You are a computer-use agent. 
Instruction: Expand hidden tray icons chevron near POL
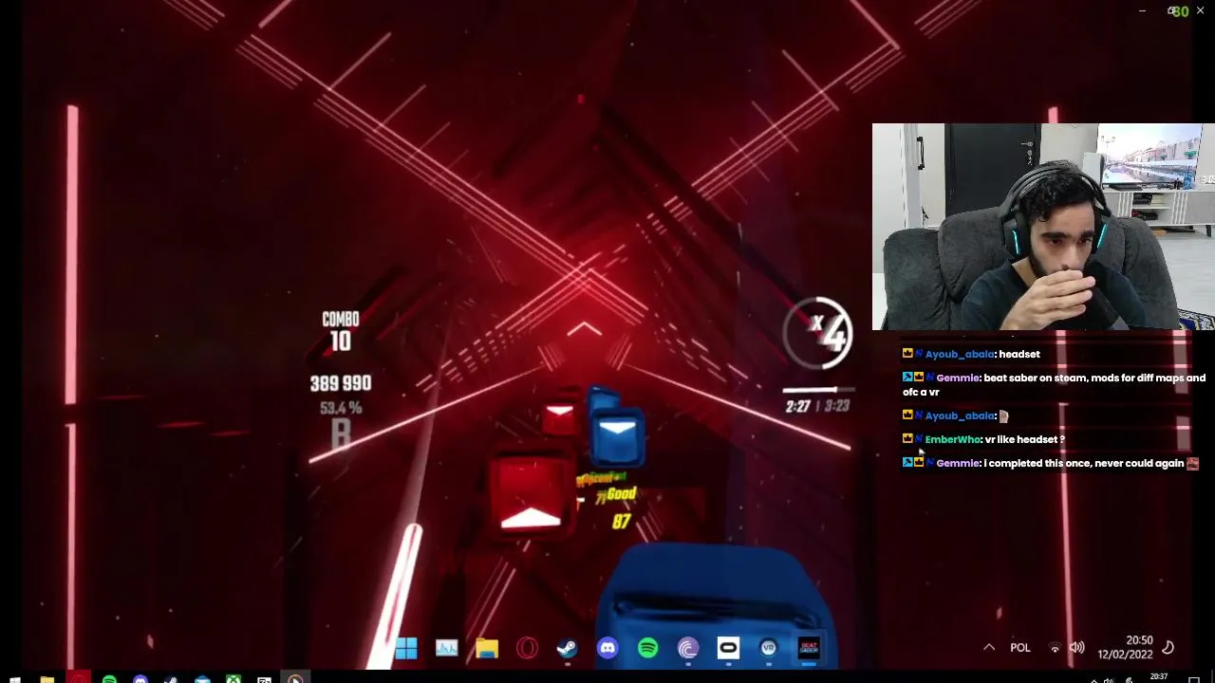click(x=989, y=648)
